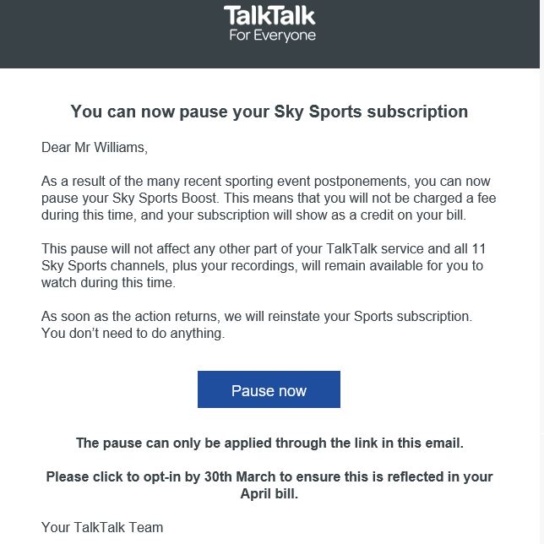The width and height of the screenshot is (544, 544).
Task: Click the "watch during this time." line
Action: (x=108, y=282)
